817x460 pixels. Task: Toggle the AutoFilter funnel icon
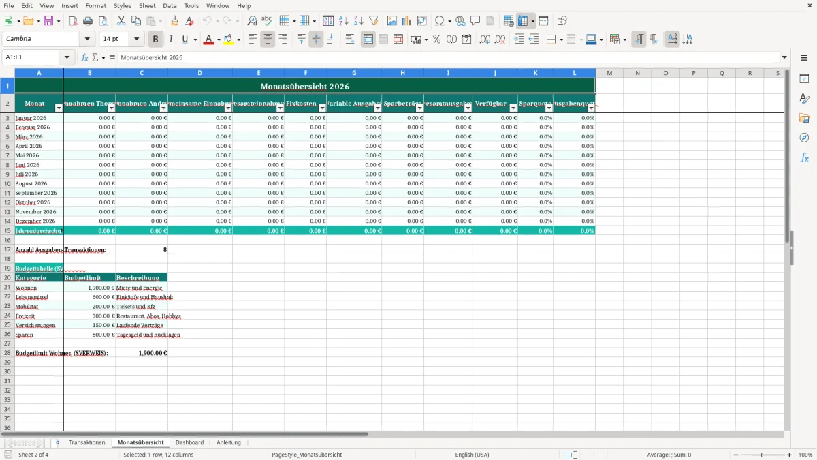(x=374, y=21)
